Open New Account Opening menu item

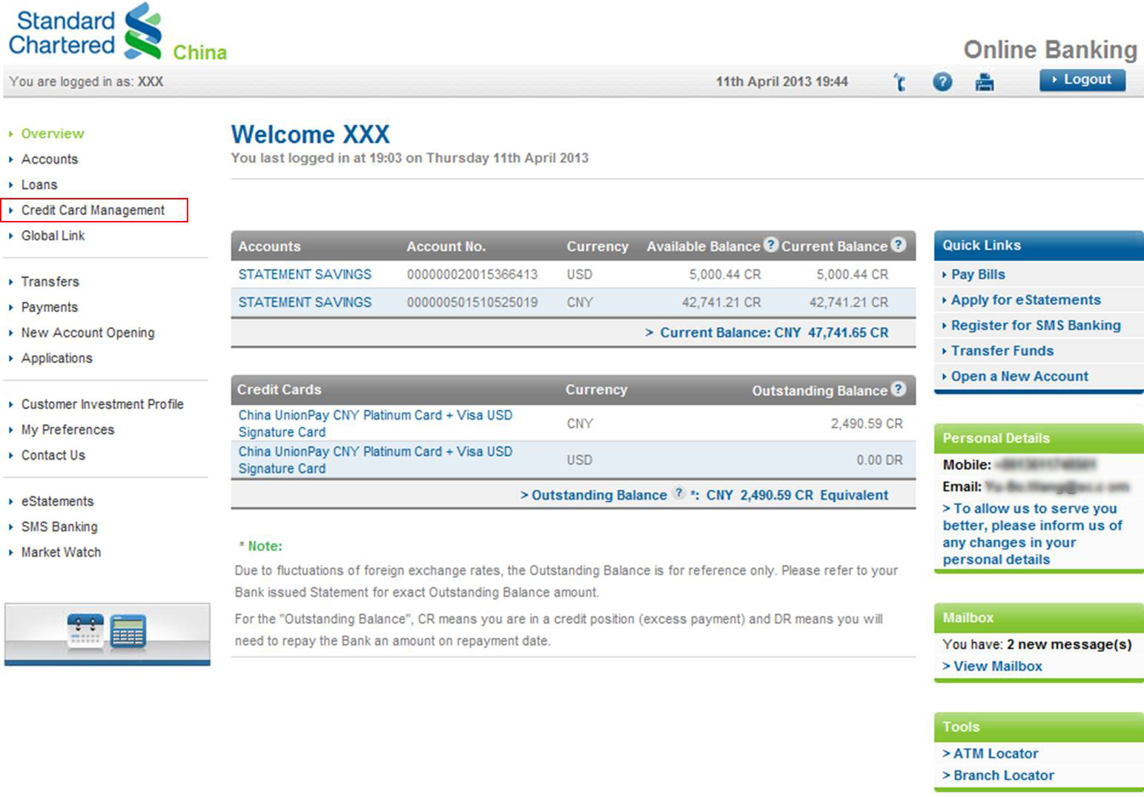(x=87, y=333)
